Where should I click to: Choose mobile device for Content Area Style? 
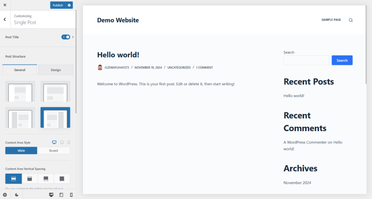[x=69, y=142]
